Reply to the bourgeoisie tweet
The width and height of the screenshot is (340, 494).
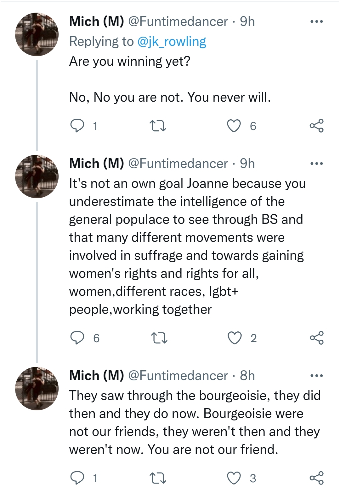click(x=77, y=478)
